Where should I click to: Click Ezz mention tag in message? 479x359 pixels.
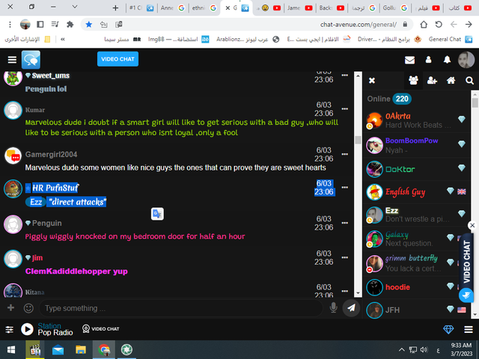36,202
